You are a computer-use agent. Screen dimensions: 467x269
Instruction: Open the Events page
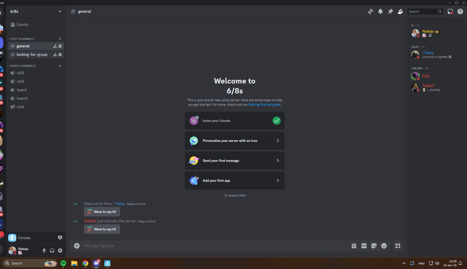[36, 24]
